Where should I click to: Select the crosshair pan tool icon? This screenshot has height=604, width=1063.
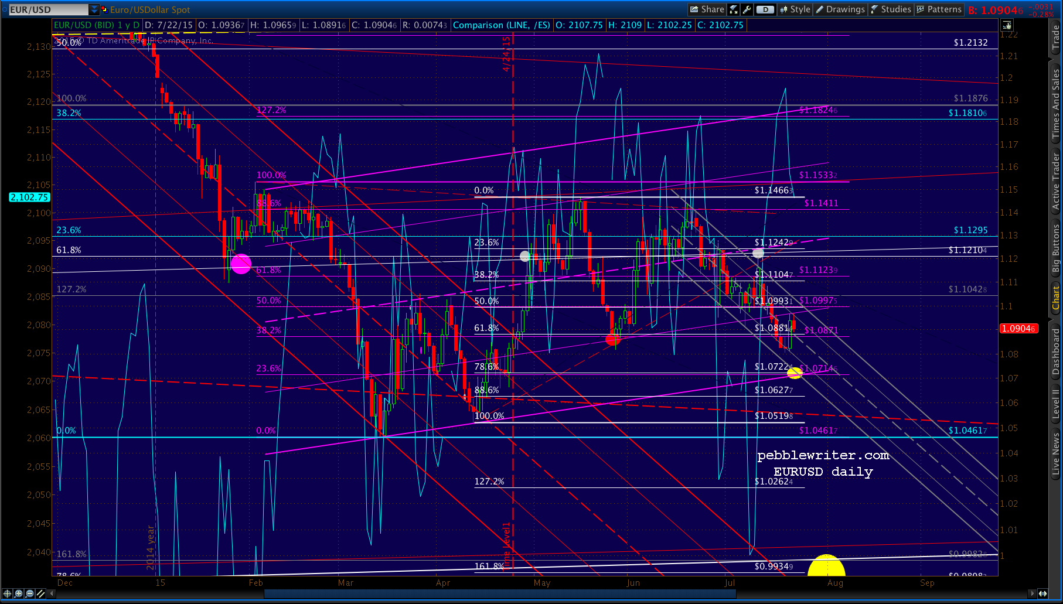(8, 593)
